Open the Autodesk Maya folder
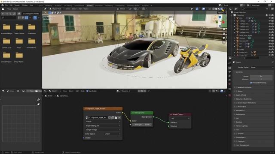Screen dimensions: 275x154 coord(6,29)
